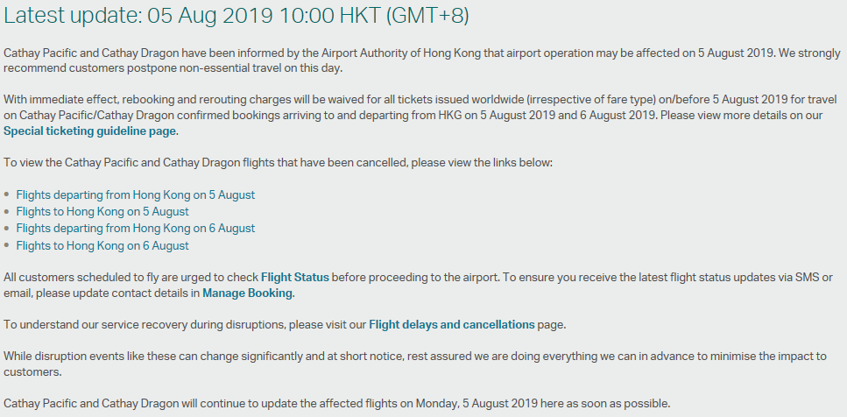
Task: View flights departing Hong Kong on 5 August
Action: pos(136,194)
